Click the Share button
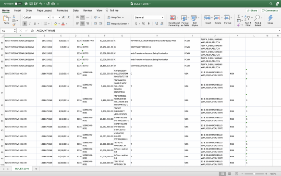Viewport: 281px width, 176px height. [252, 11]
